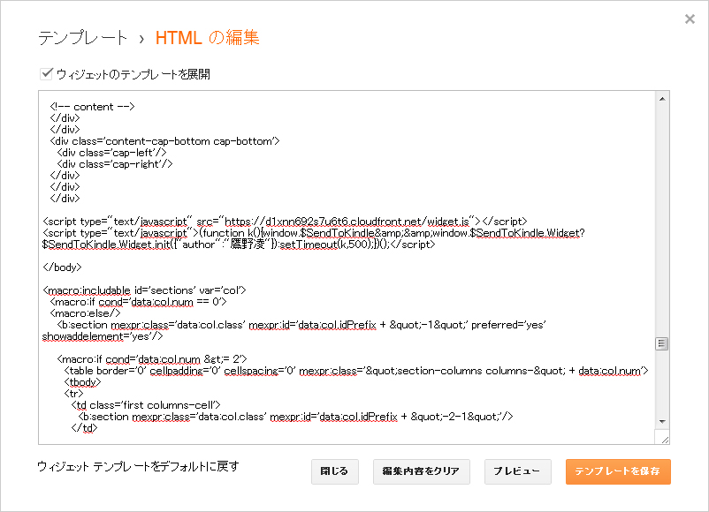Screen dimensions: 709x512
Task: Click the '<!-- content -->' comment line
Action: [92, 107]
